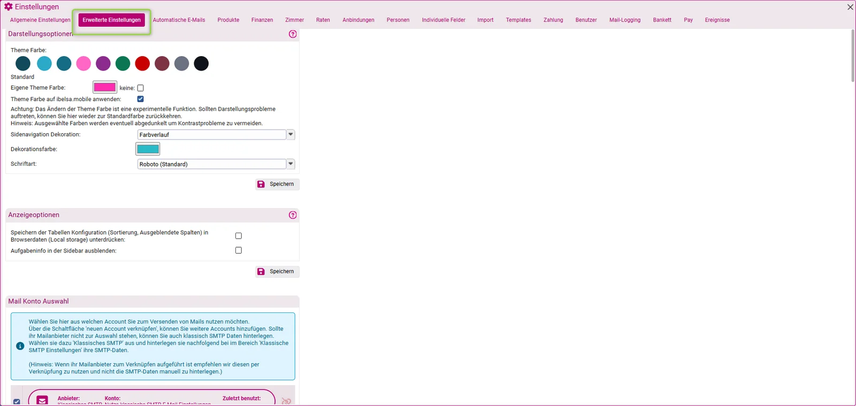856x406 pixels.
Task: Click the envelope icon in mail account row
Action: point(42,400)
